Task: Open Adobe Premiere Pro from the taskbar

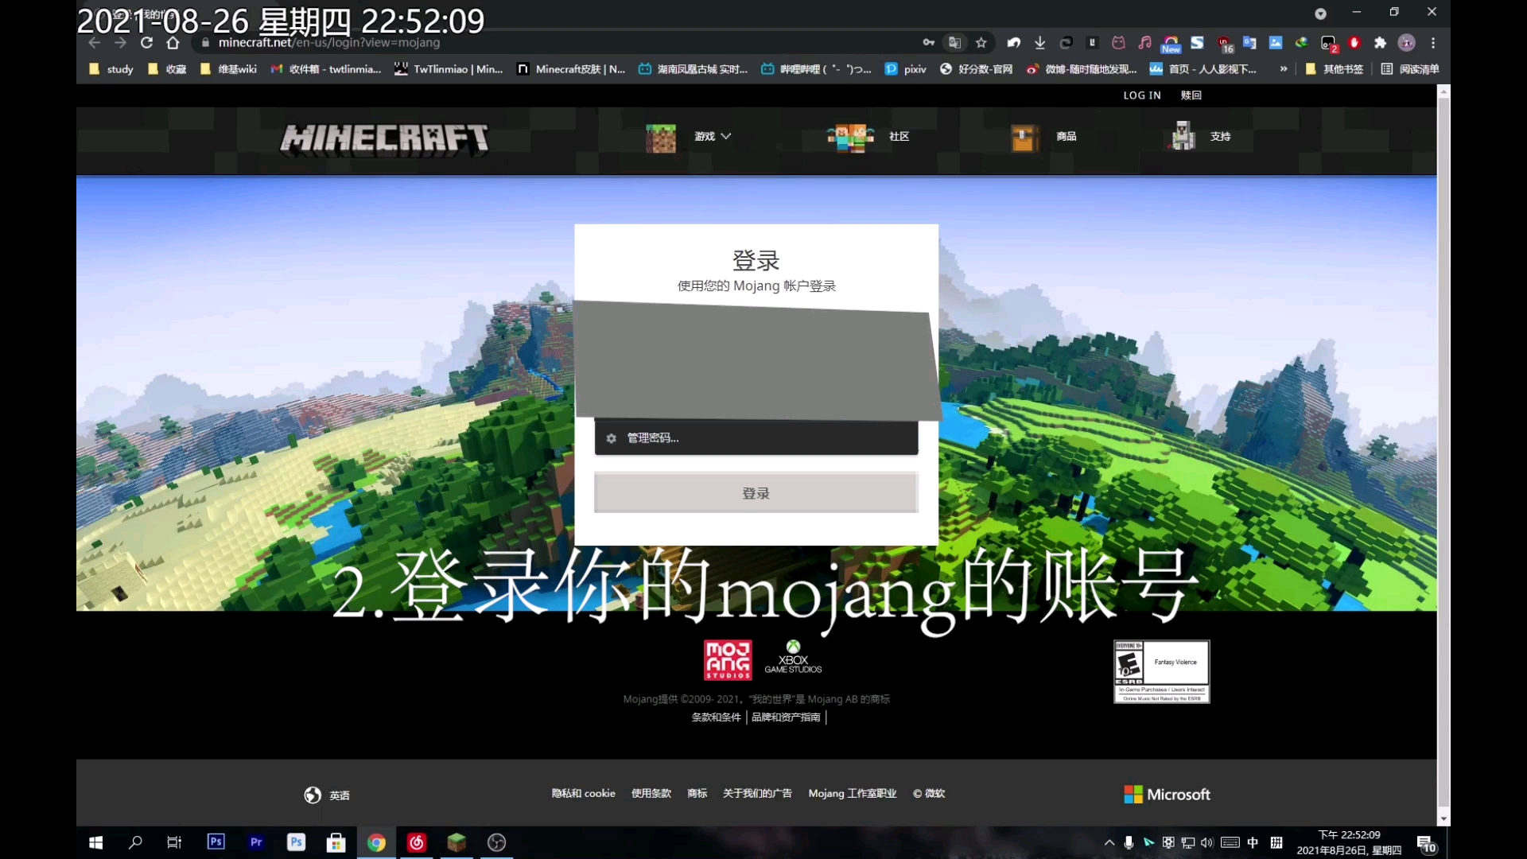Action: tap(256, 842)
